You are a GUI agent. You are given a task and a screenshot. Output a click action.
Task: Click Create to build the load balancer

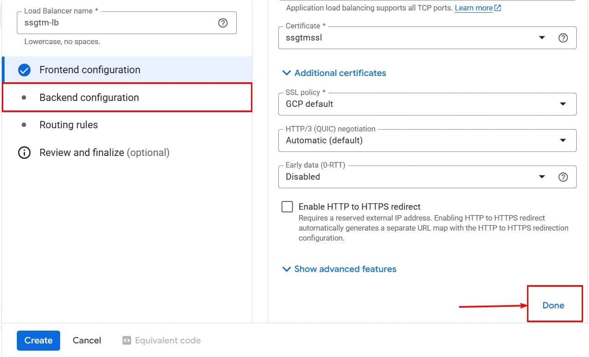tap(38, 340)
